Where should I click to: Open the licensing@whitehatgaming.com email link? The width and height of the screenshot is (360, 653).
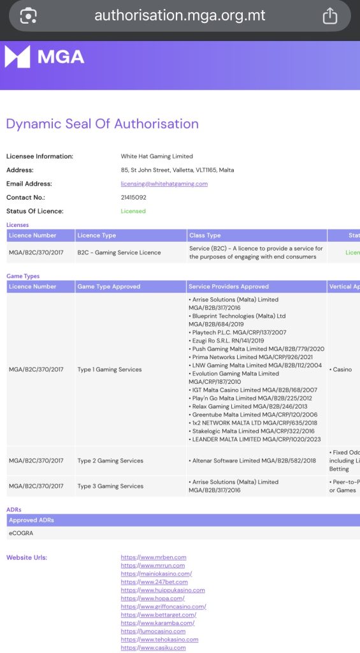pyautogui.click(x=164, y=184)
